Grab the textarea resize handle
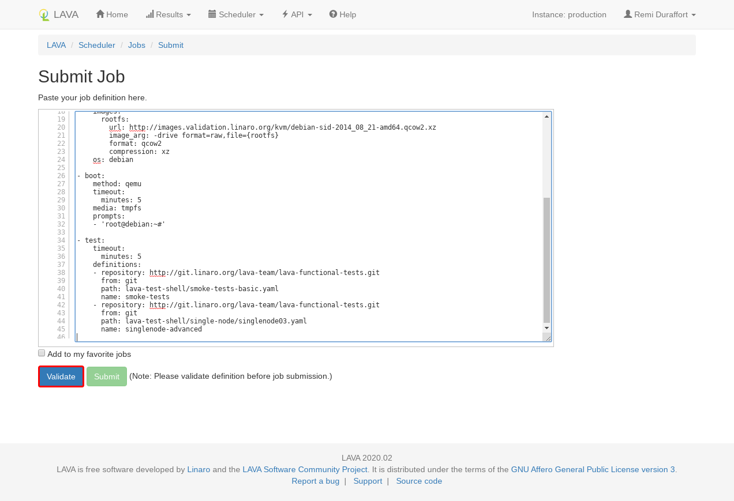 548,338
